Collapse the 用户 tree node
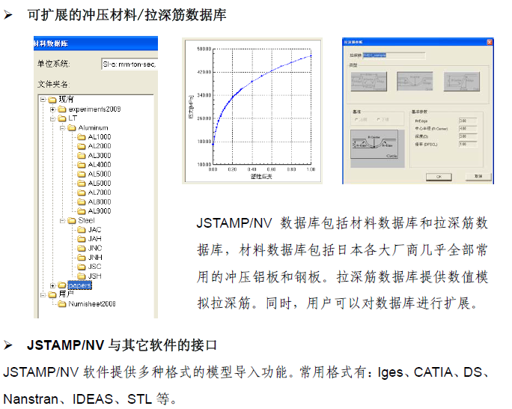This screenshot has width=512, height=409. point(43,294)
